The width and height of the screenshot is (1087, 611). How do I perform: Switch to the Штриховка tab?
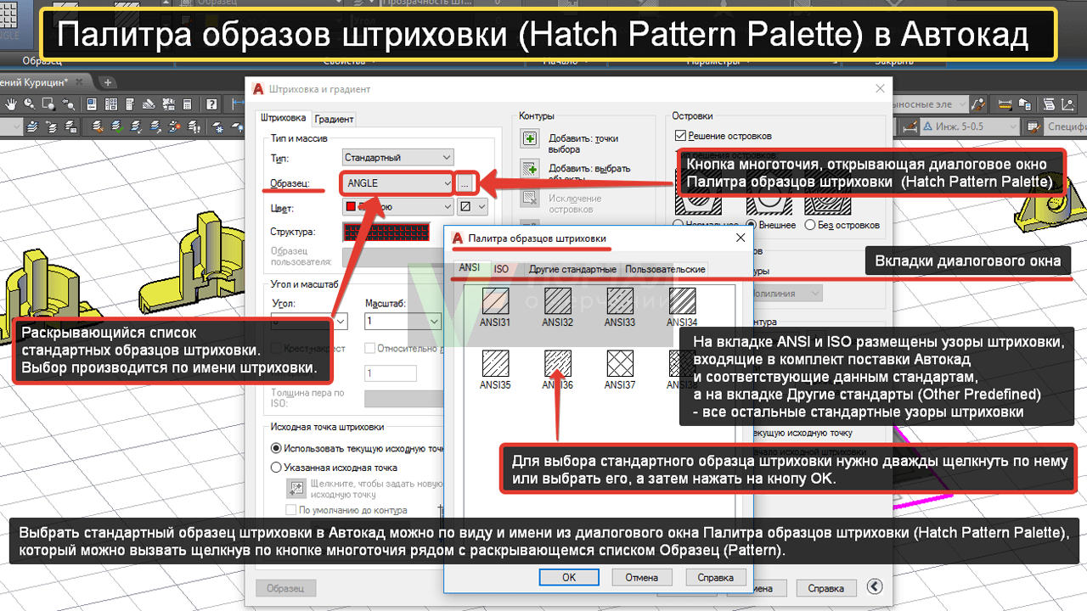coord(284,118)
